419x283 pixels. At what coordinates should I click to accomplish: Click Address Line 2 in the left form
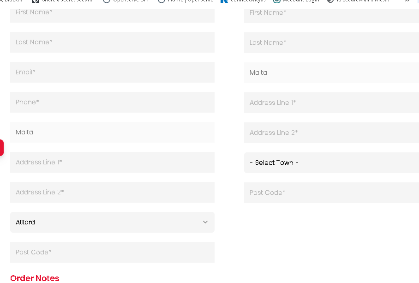pos(112,192)
